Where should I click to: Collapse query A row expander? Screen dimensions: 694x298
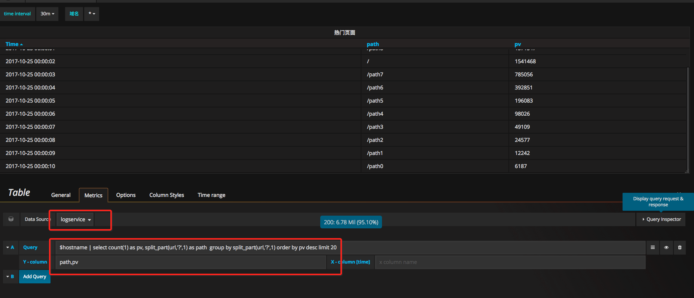tap(7, 247)
